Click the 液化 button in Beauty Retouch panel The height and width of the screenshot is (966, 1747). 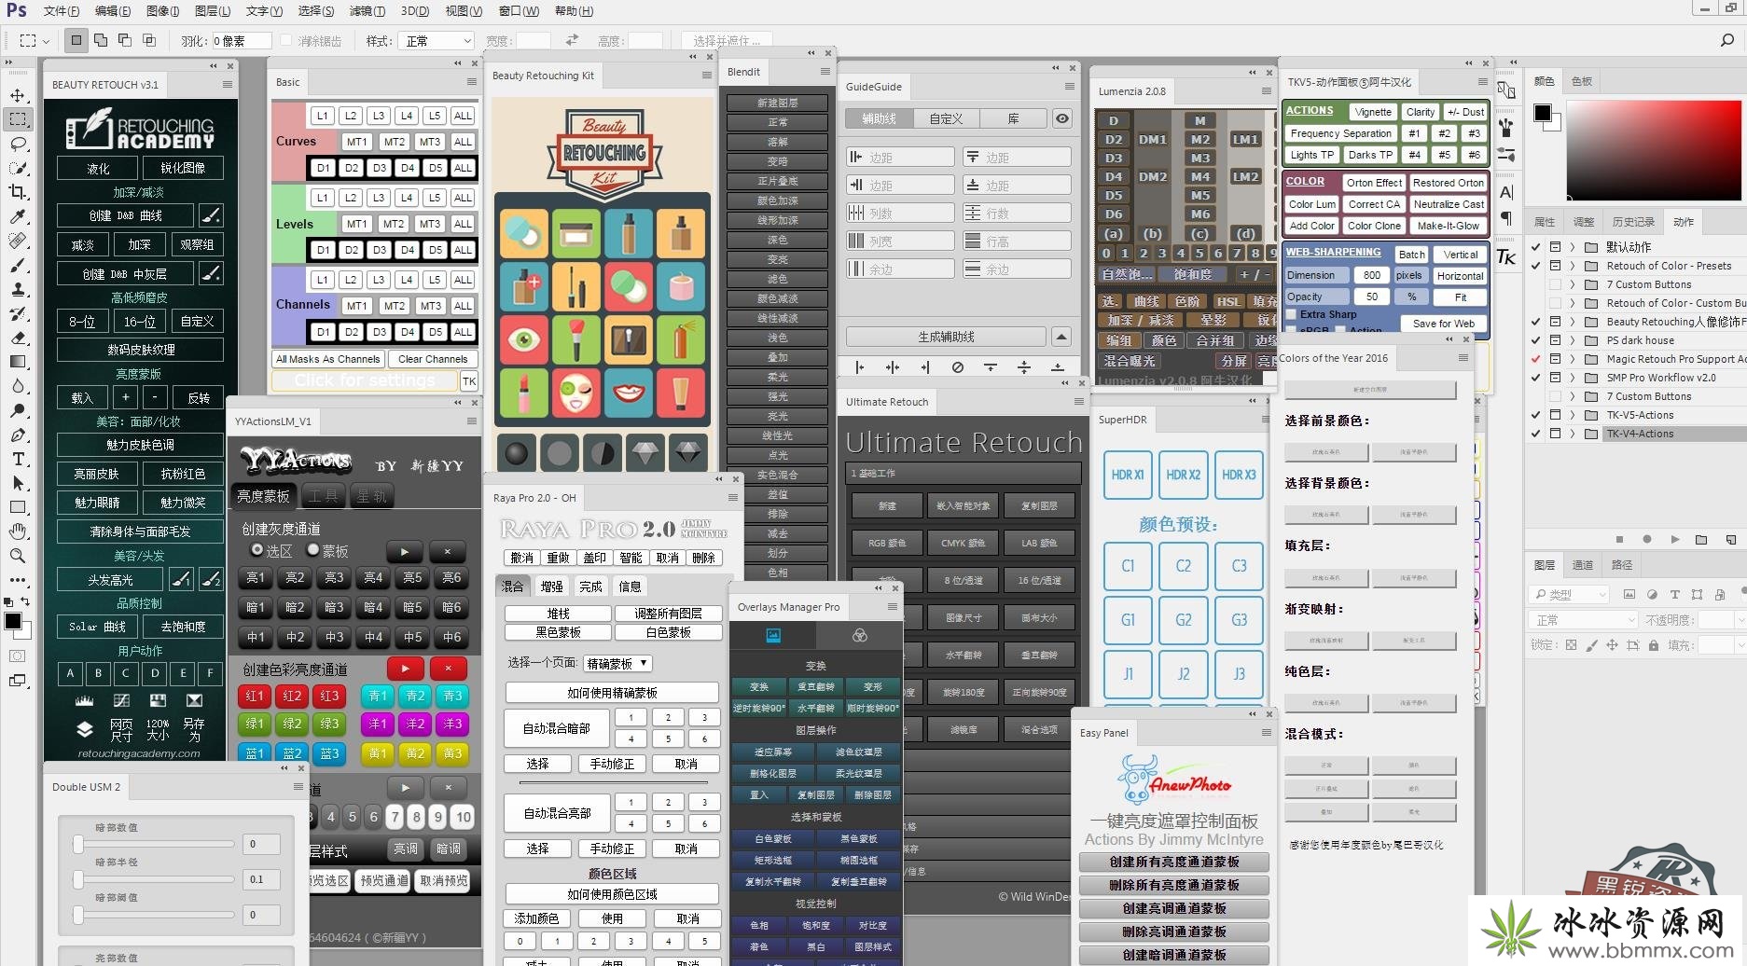[98, 168]
